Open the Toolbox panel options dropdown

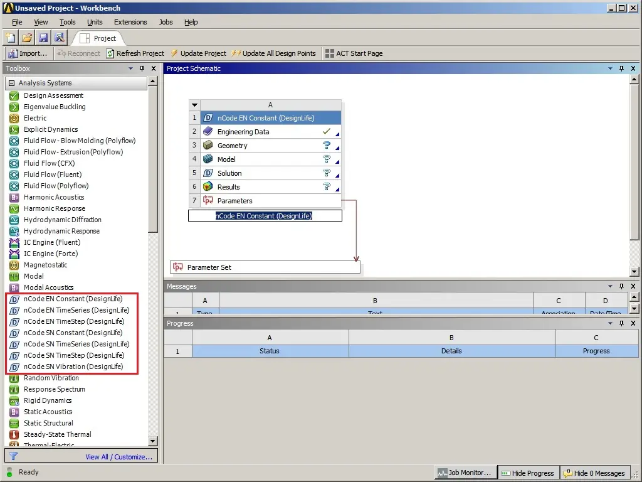pos(131,68)
